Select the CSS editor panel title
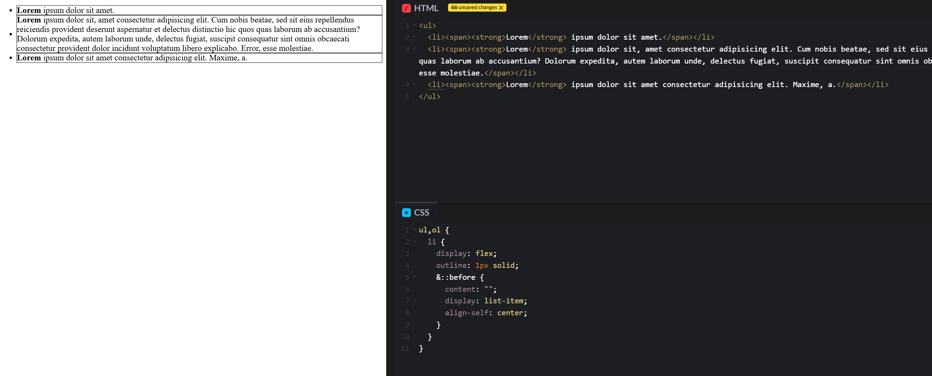This screenshot has height=376, width=932. (x=421, y=212)
